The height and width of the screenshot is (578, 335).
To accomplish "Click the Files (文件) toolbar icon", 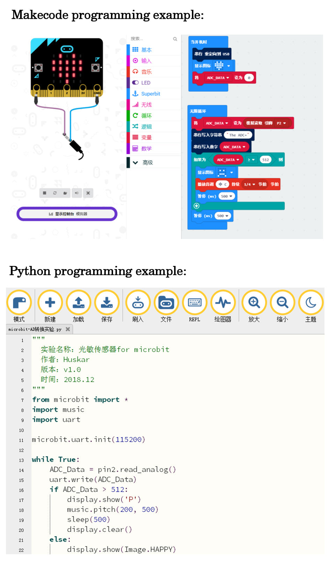I will 166,303.
